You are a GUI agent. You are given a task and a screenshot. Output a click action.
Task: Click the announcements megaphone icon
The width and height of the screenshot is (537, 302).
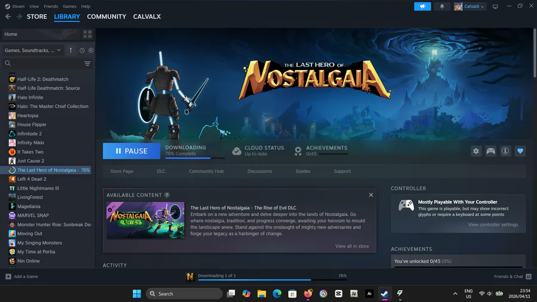click(x=422, y=6)
